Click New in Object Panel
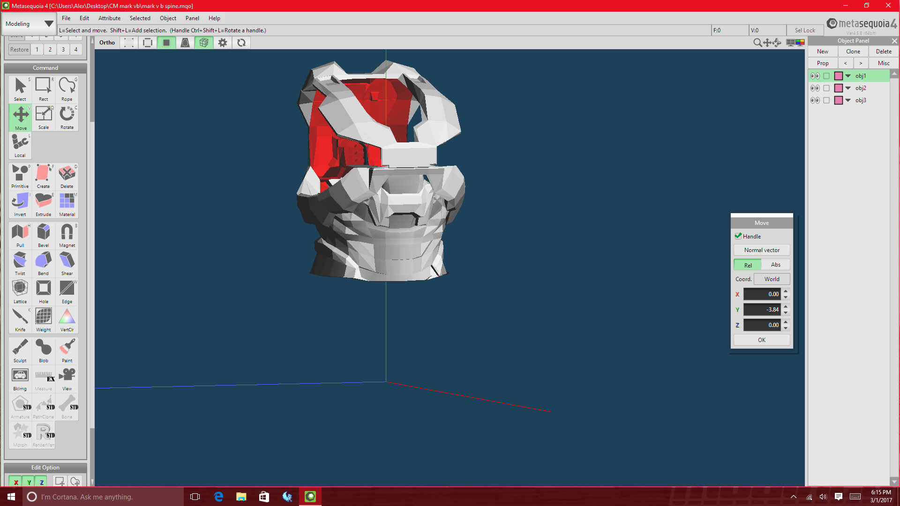 tap(823, 52)
